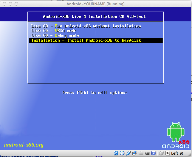Close the VirtualBox VM window
This screenshot has height=157, width=192.
click(4, 4)
